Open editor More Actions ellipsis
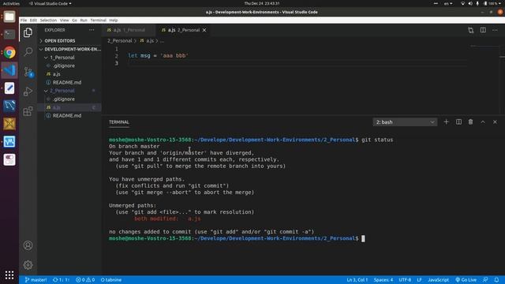505x284 pixels. tap(495, 30)
